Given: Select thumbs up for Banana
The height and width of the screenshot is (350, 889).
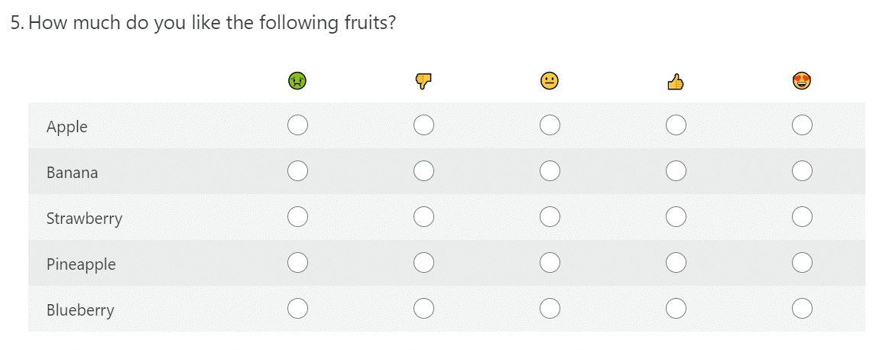Looking at the screenshot, I should (x=676, y=170).
